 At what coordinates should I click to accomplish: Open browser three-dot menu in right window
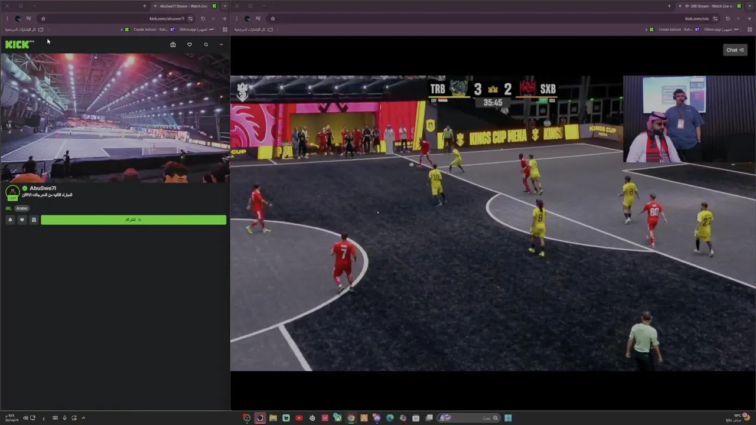coord(237,18)
